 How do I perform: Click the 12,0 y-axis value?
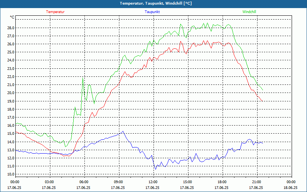coord(11,158)
